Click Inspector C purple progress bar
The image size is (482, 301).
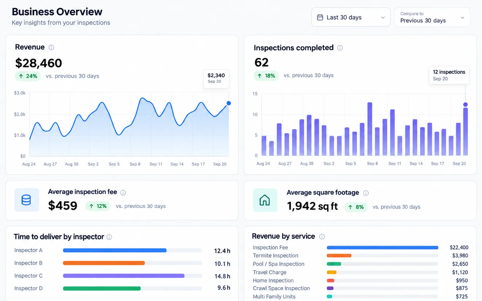(x=124, y=276)
